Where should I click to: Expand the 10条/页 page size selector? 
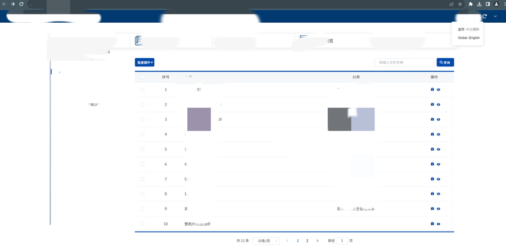pos(266,241)
